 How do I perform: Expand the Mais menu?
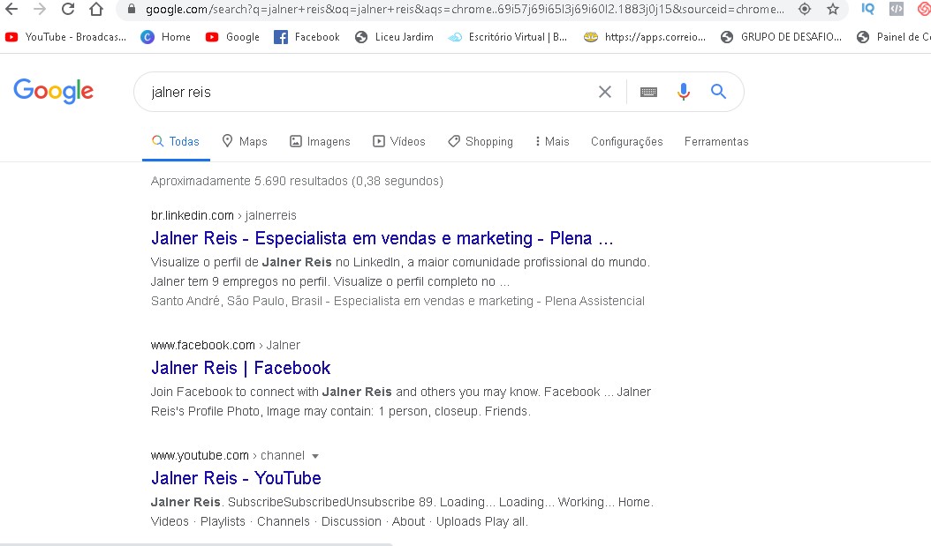click(x=552, y=142)
